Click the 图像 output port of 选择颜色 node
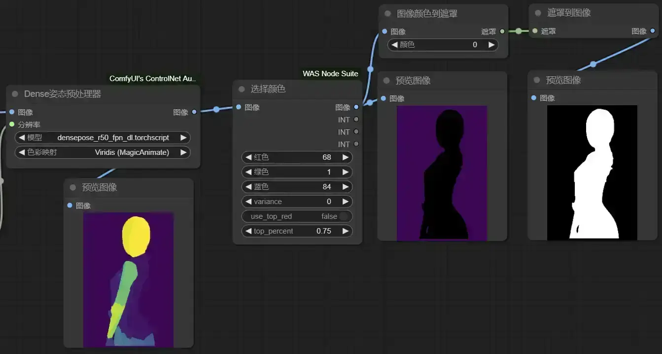The height and width of the screenshot is (354, 662). [x=356, y=107]
